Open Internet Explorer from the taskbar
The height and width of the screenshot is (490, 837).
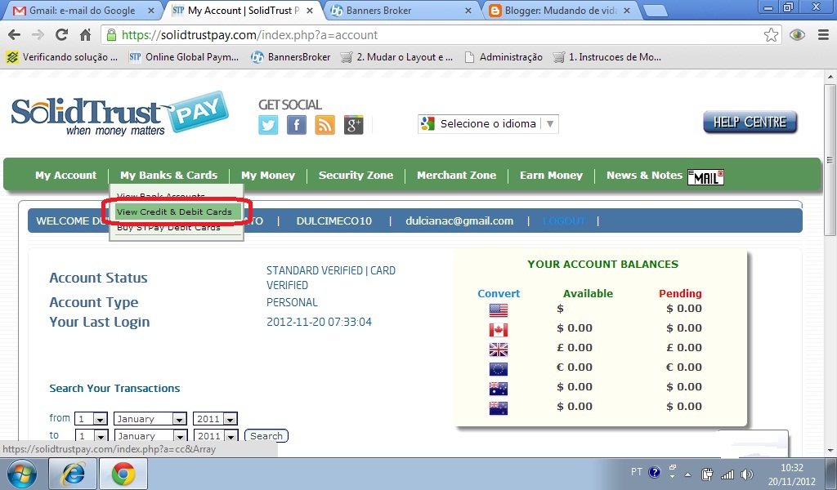[x=73, y=474]
